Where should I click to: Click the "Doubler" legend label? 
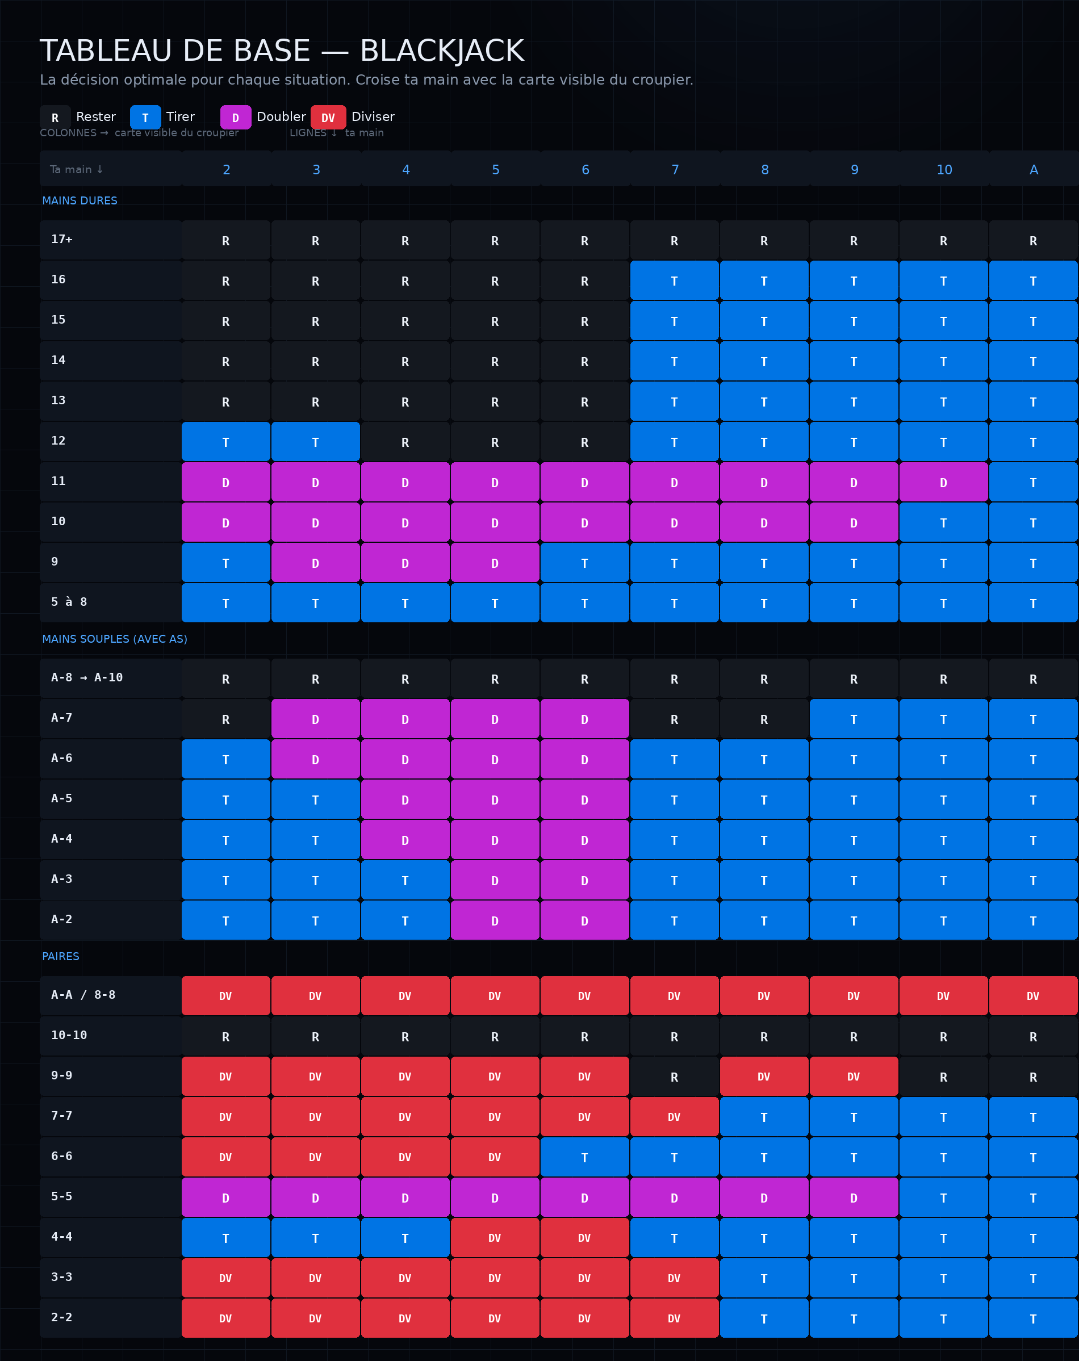pos(281,117)
